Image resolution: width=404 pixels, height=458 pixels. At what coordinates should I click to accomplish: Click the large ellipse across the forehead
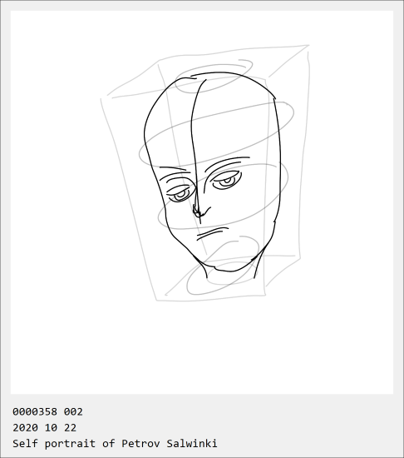click(216, 133)
